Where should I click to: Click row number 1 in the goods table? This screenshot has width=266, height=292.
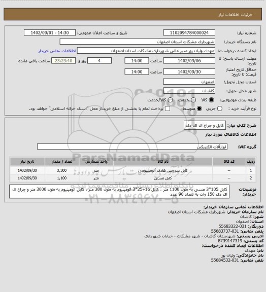pos(251,170)
